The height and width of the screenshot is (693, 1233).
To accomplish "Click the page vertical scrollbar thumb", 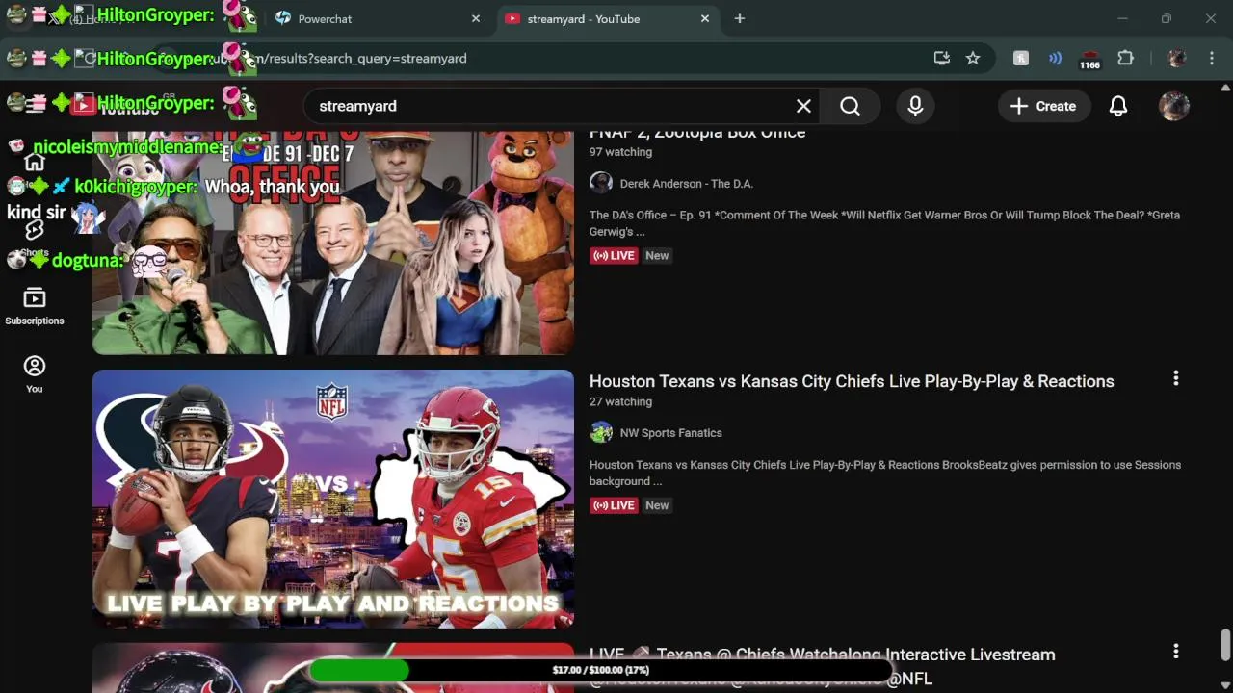I will [1225, 643].
